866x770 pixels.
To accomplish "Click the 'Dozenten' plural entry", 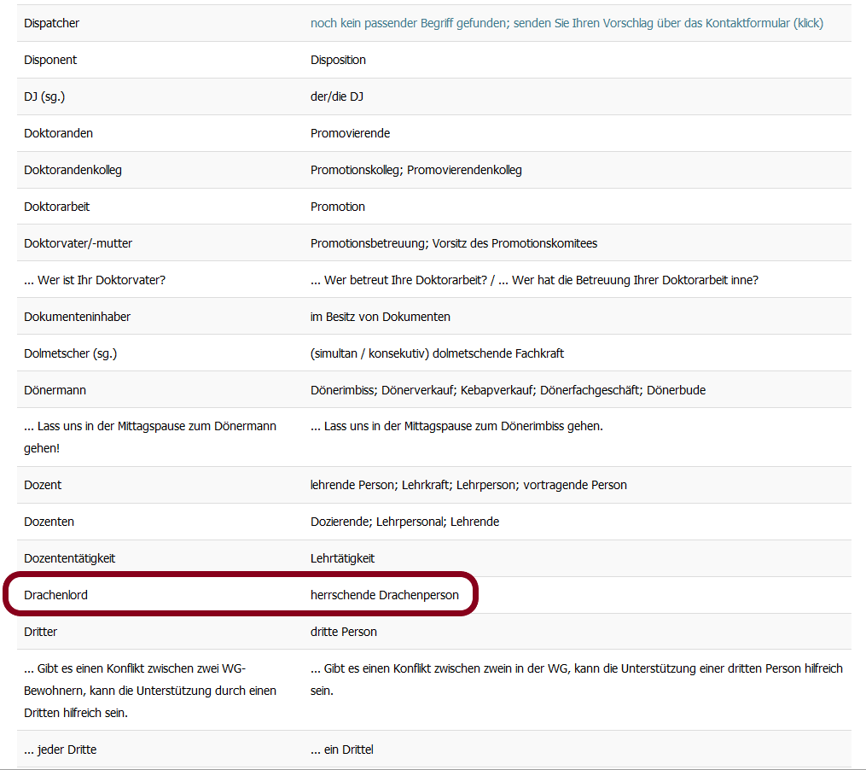I will 49,522.
